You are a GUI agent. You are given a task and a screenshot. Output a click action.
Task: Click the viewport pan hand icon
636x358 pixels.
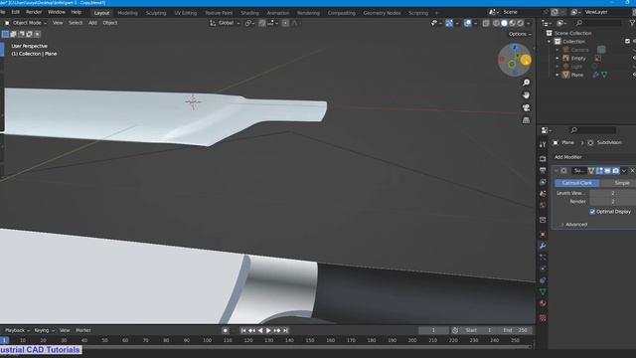tap(526, 95)
